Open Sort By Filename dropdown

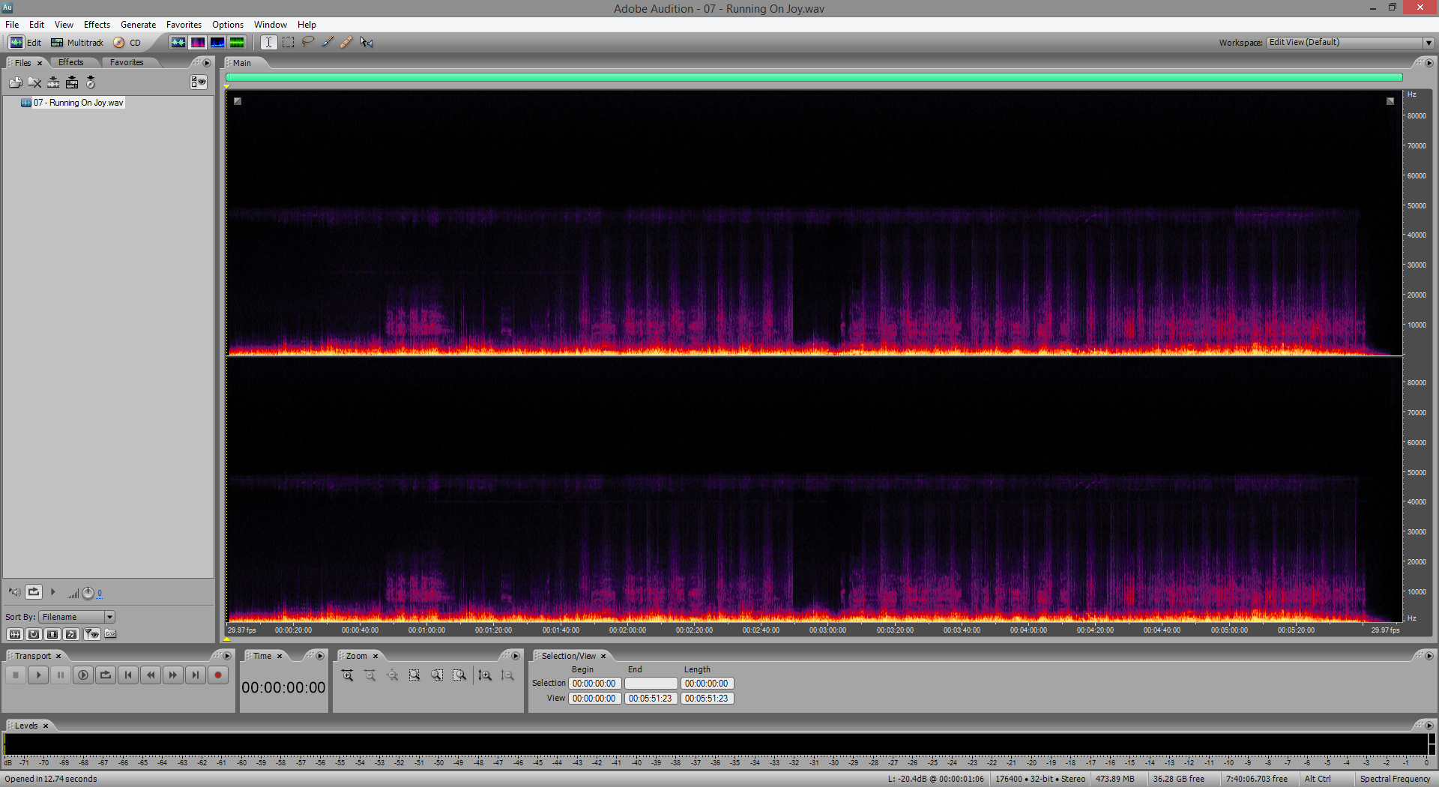point(77,617)
